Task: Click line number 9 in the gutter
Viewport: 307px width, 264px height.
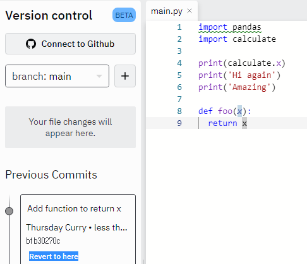Action: (179, 123)
